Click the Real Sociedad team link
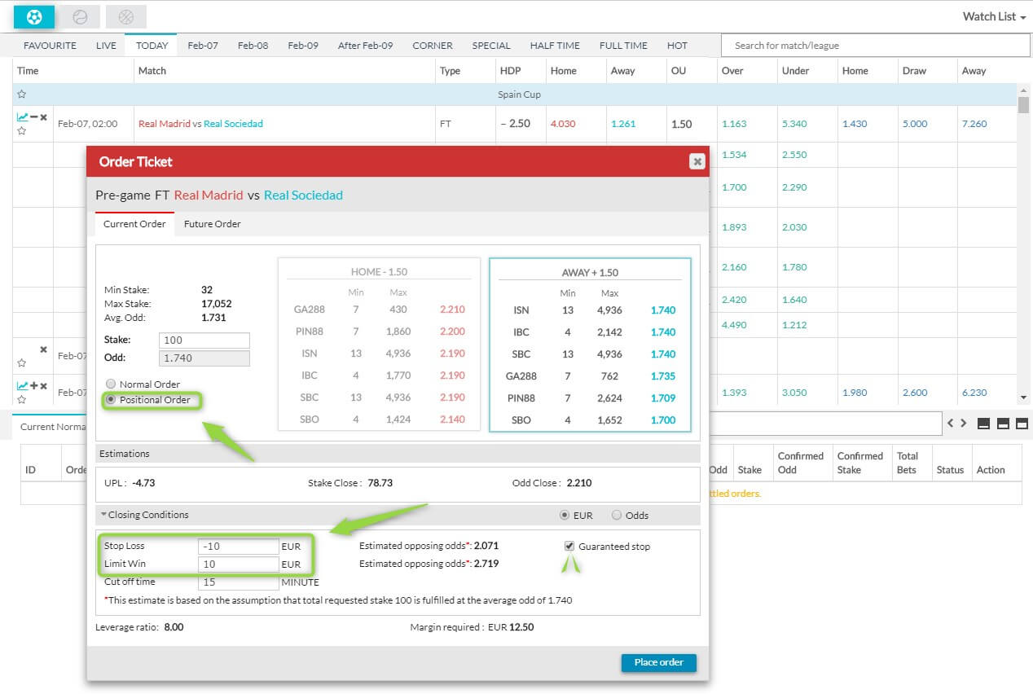 tap(233, 124)
